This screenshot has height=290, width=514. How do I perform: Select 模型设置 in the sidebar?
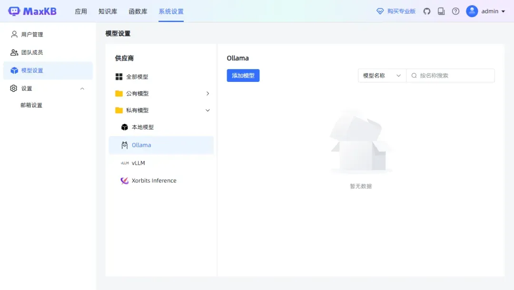(48, 70)
